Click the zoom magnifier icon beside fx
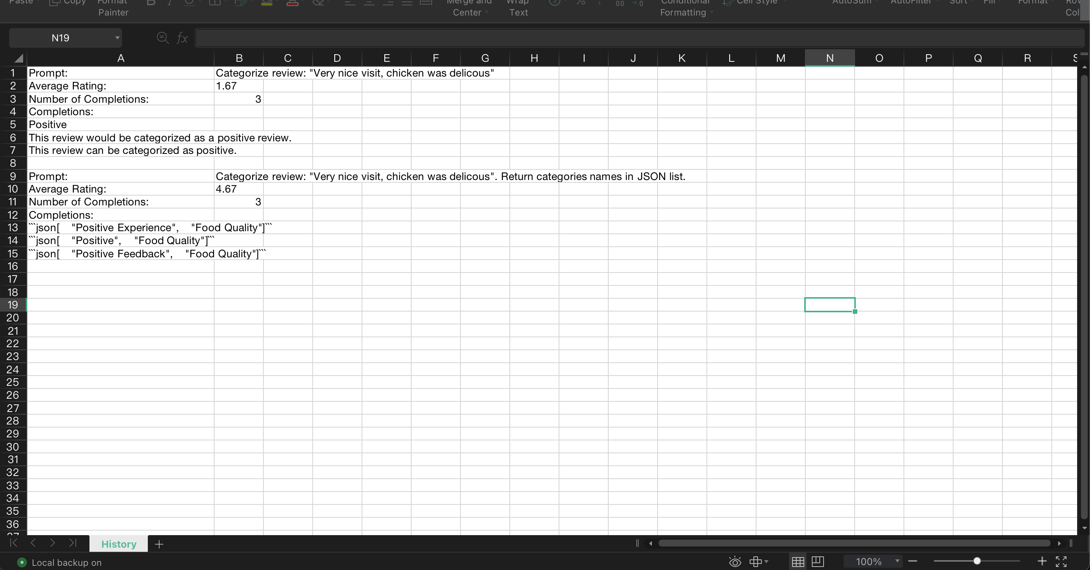The height and width of the screenshot is (570, 1090). [x=162, y=38]
